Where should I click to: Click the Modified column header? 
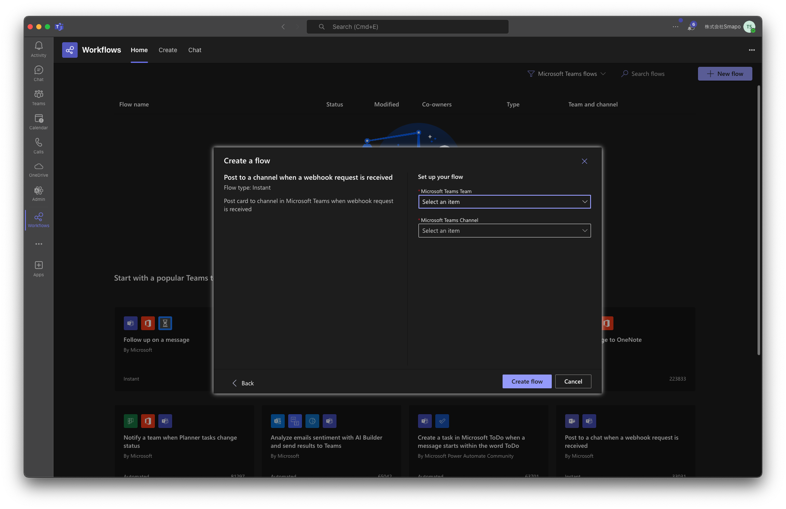387,104
